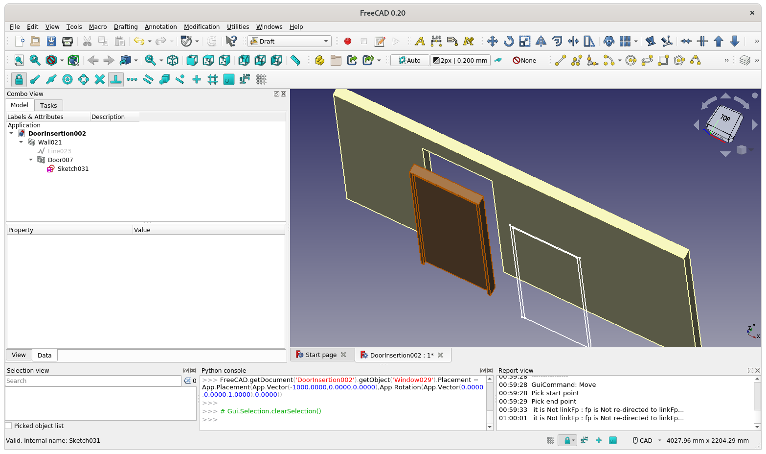Switch to the Start page tab

coord(320,355)
